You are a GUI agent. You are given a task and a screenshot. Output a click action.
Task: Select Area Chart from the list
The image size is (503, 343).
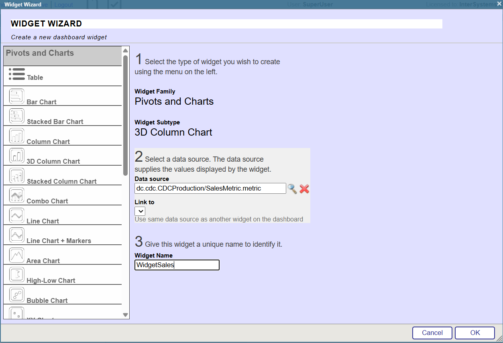[x=43, y=261]
